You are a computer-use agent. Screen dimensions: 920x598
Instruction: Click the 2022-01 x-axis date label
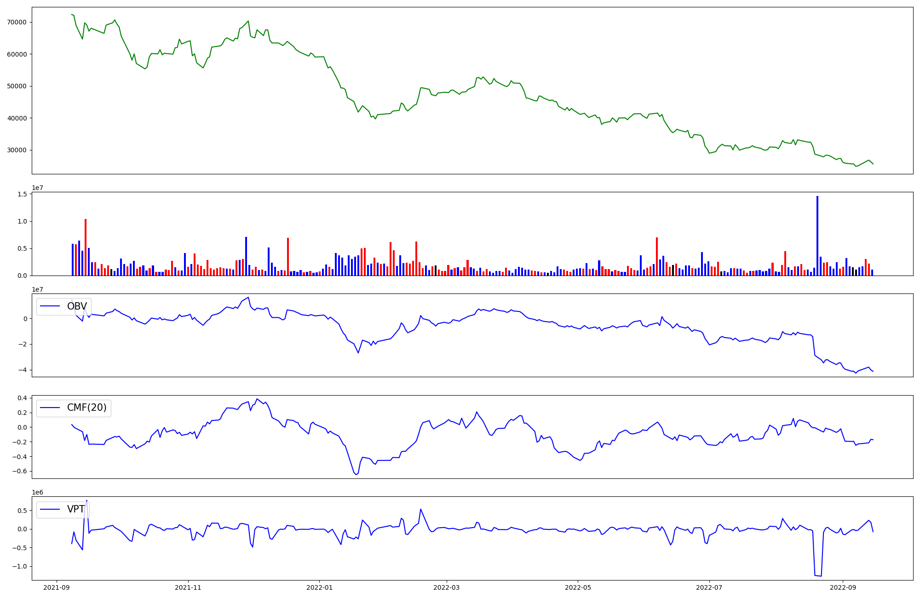pos(319,587)
